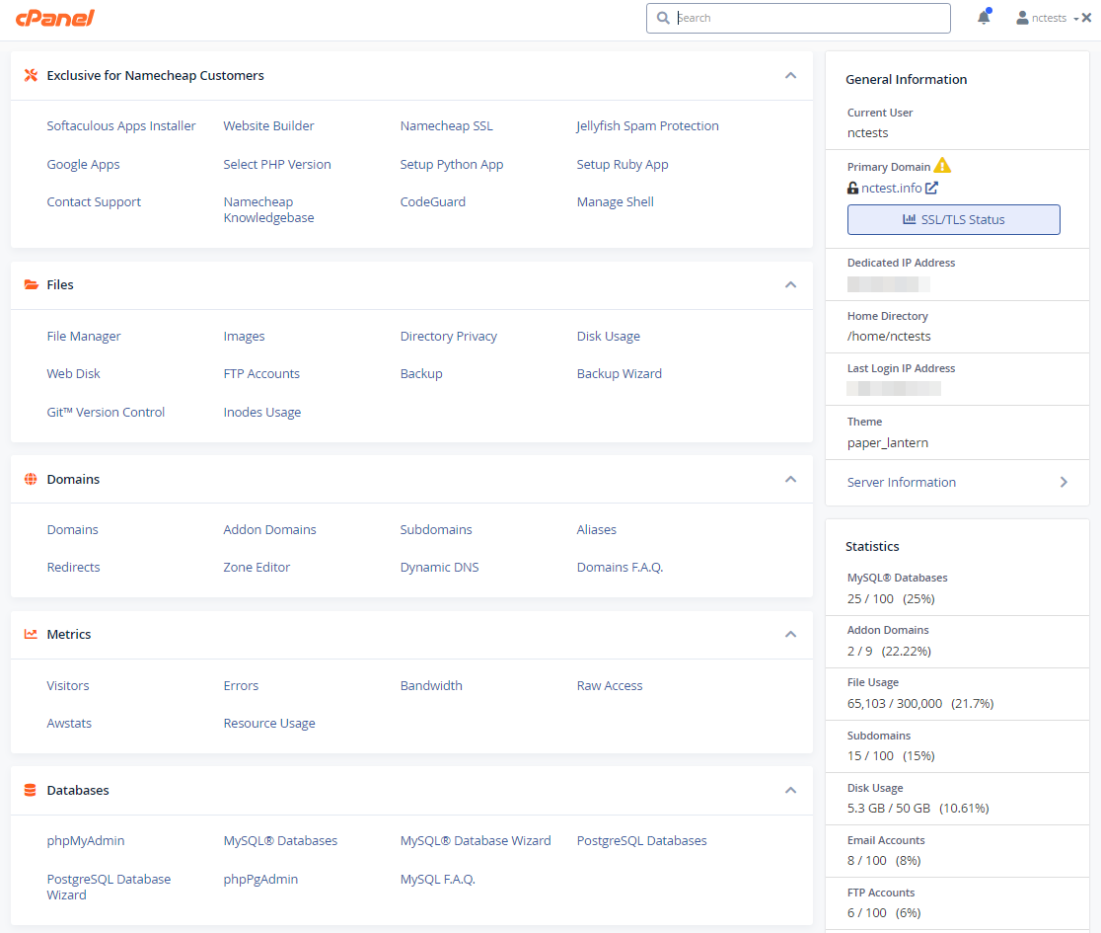
Task: Expand Server Information chevron
Action: click(x=1064, y=482)
